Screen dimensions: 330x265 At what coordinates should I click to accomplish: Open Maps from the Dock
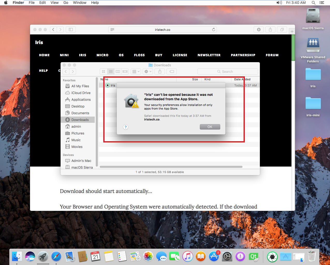pos(135,256)
